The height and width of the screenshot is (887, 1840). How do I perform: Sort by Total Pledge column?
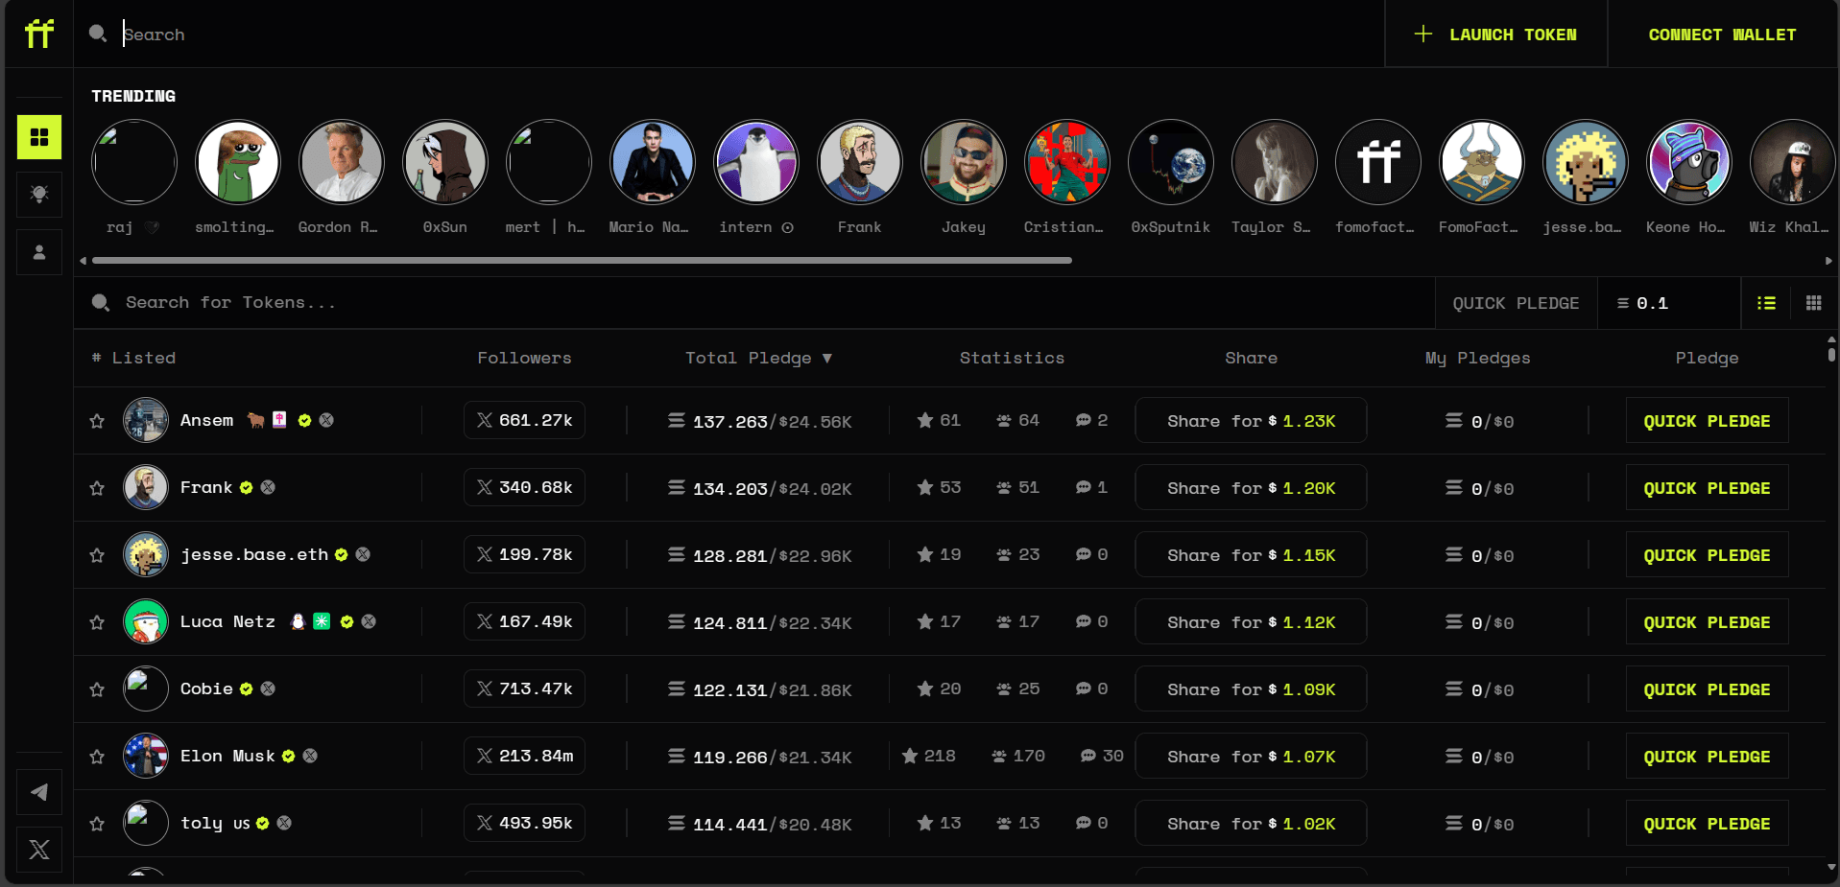[758, 358]
